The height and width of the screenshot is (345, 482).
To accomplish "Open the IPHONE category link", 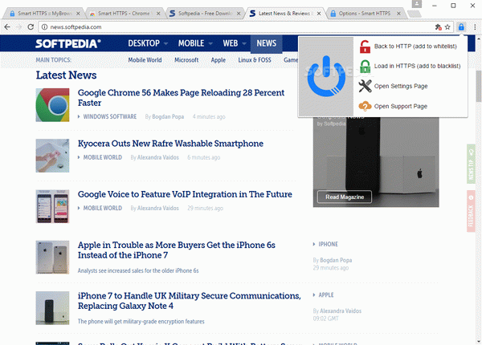I will pyautogui.click(x=328, y=245).
